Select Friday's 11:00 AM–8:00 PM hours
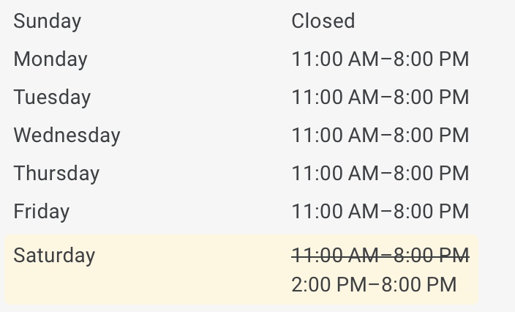This screenshot has height=312, width=515. (x=380, y=211)
